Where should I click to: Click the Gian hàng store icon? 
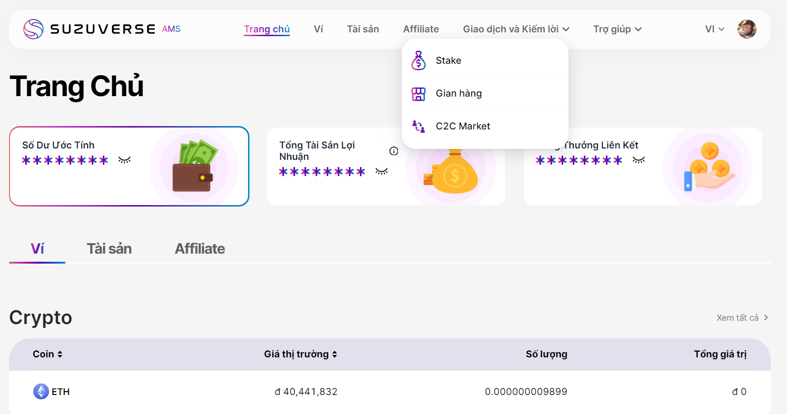click(x=418, y=94)
